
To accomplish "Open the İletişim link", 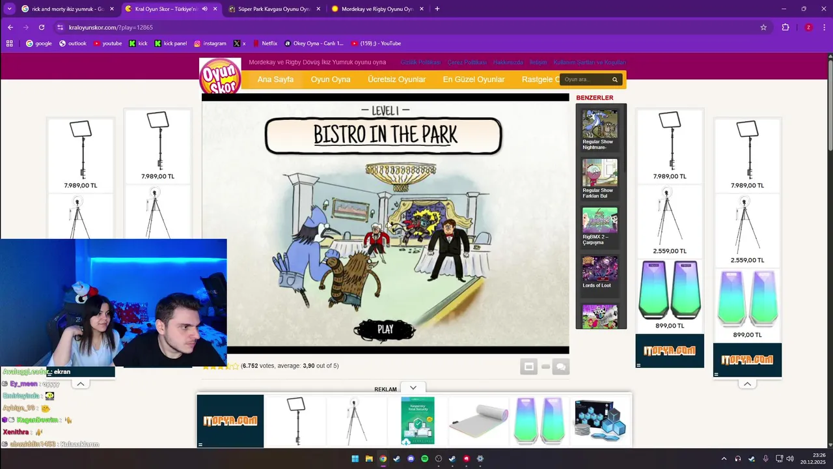I will [538, 63].
